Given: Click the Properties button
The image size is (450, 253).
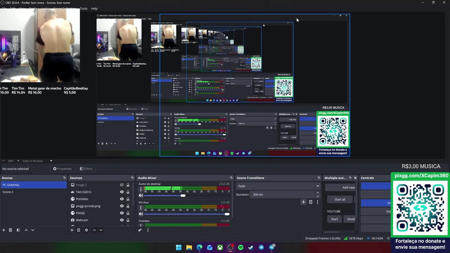Looking at the screenshot, I should [x=62, y=169].
